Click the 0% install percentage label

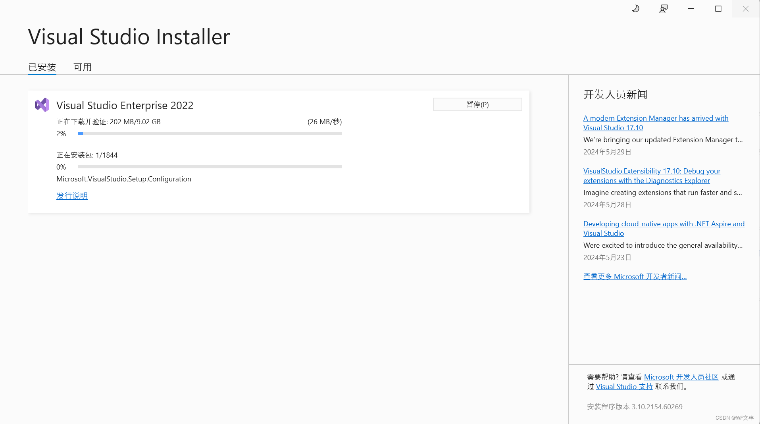coord(61,167)
